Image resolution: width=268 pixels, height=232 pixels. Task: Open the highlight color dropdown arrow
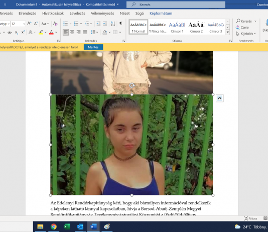click(46, 32)
